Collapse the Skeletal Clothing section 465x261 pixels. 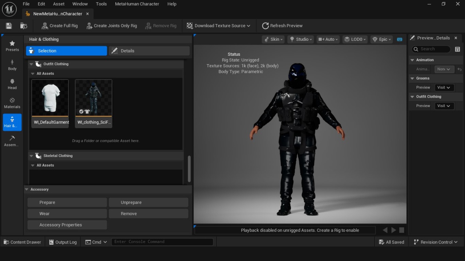pos(31,156)
